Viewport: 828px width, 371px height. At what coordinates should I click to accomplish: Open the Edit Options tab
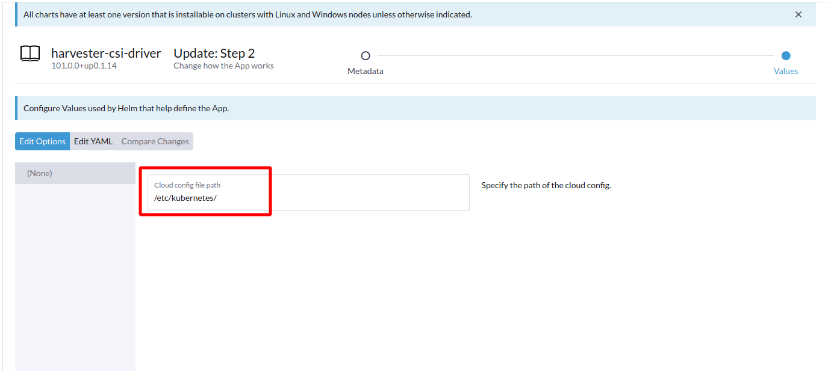[x=42, y=141]
